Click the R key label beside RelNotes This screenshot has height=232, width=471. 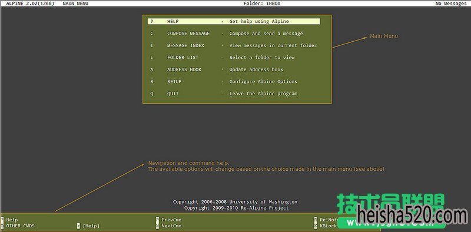(316, 220)
